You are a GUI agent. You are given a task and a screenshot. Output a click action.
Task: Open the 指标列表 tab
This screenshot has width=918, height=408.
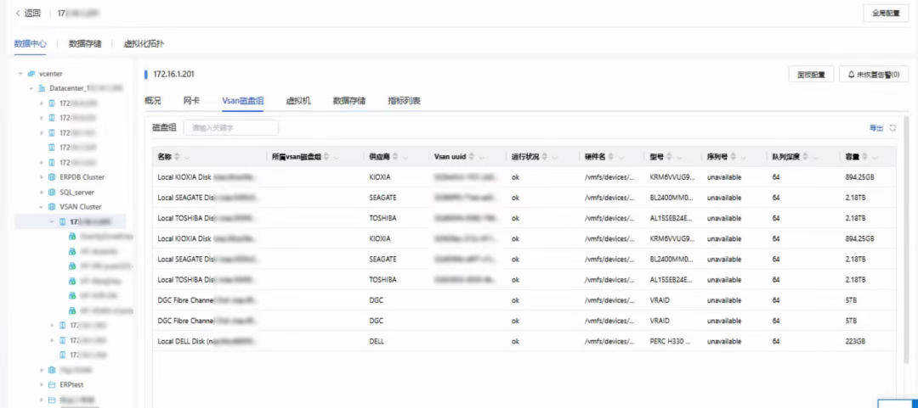tap(404, 101)
